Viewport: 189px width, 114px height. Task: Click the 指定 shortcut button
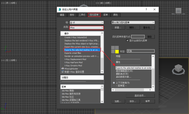pyautogui.click(x=150, y=37)
